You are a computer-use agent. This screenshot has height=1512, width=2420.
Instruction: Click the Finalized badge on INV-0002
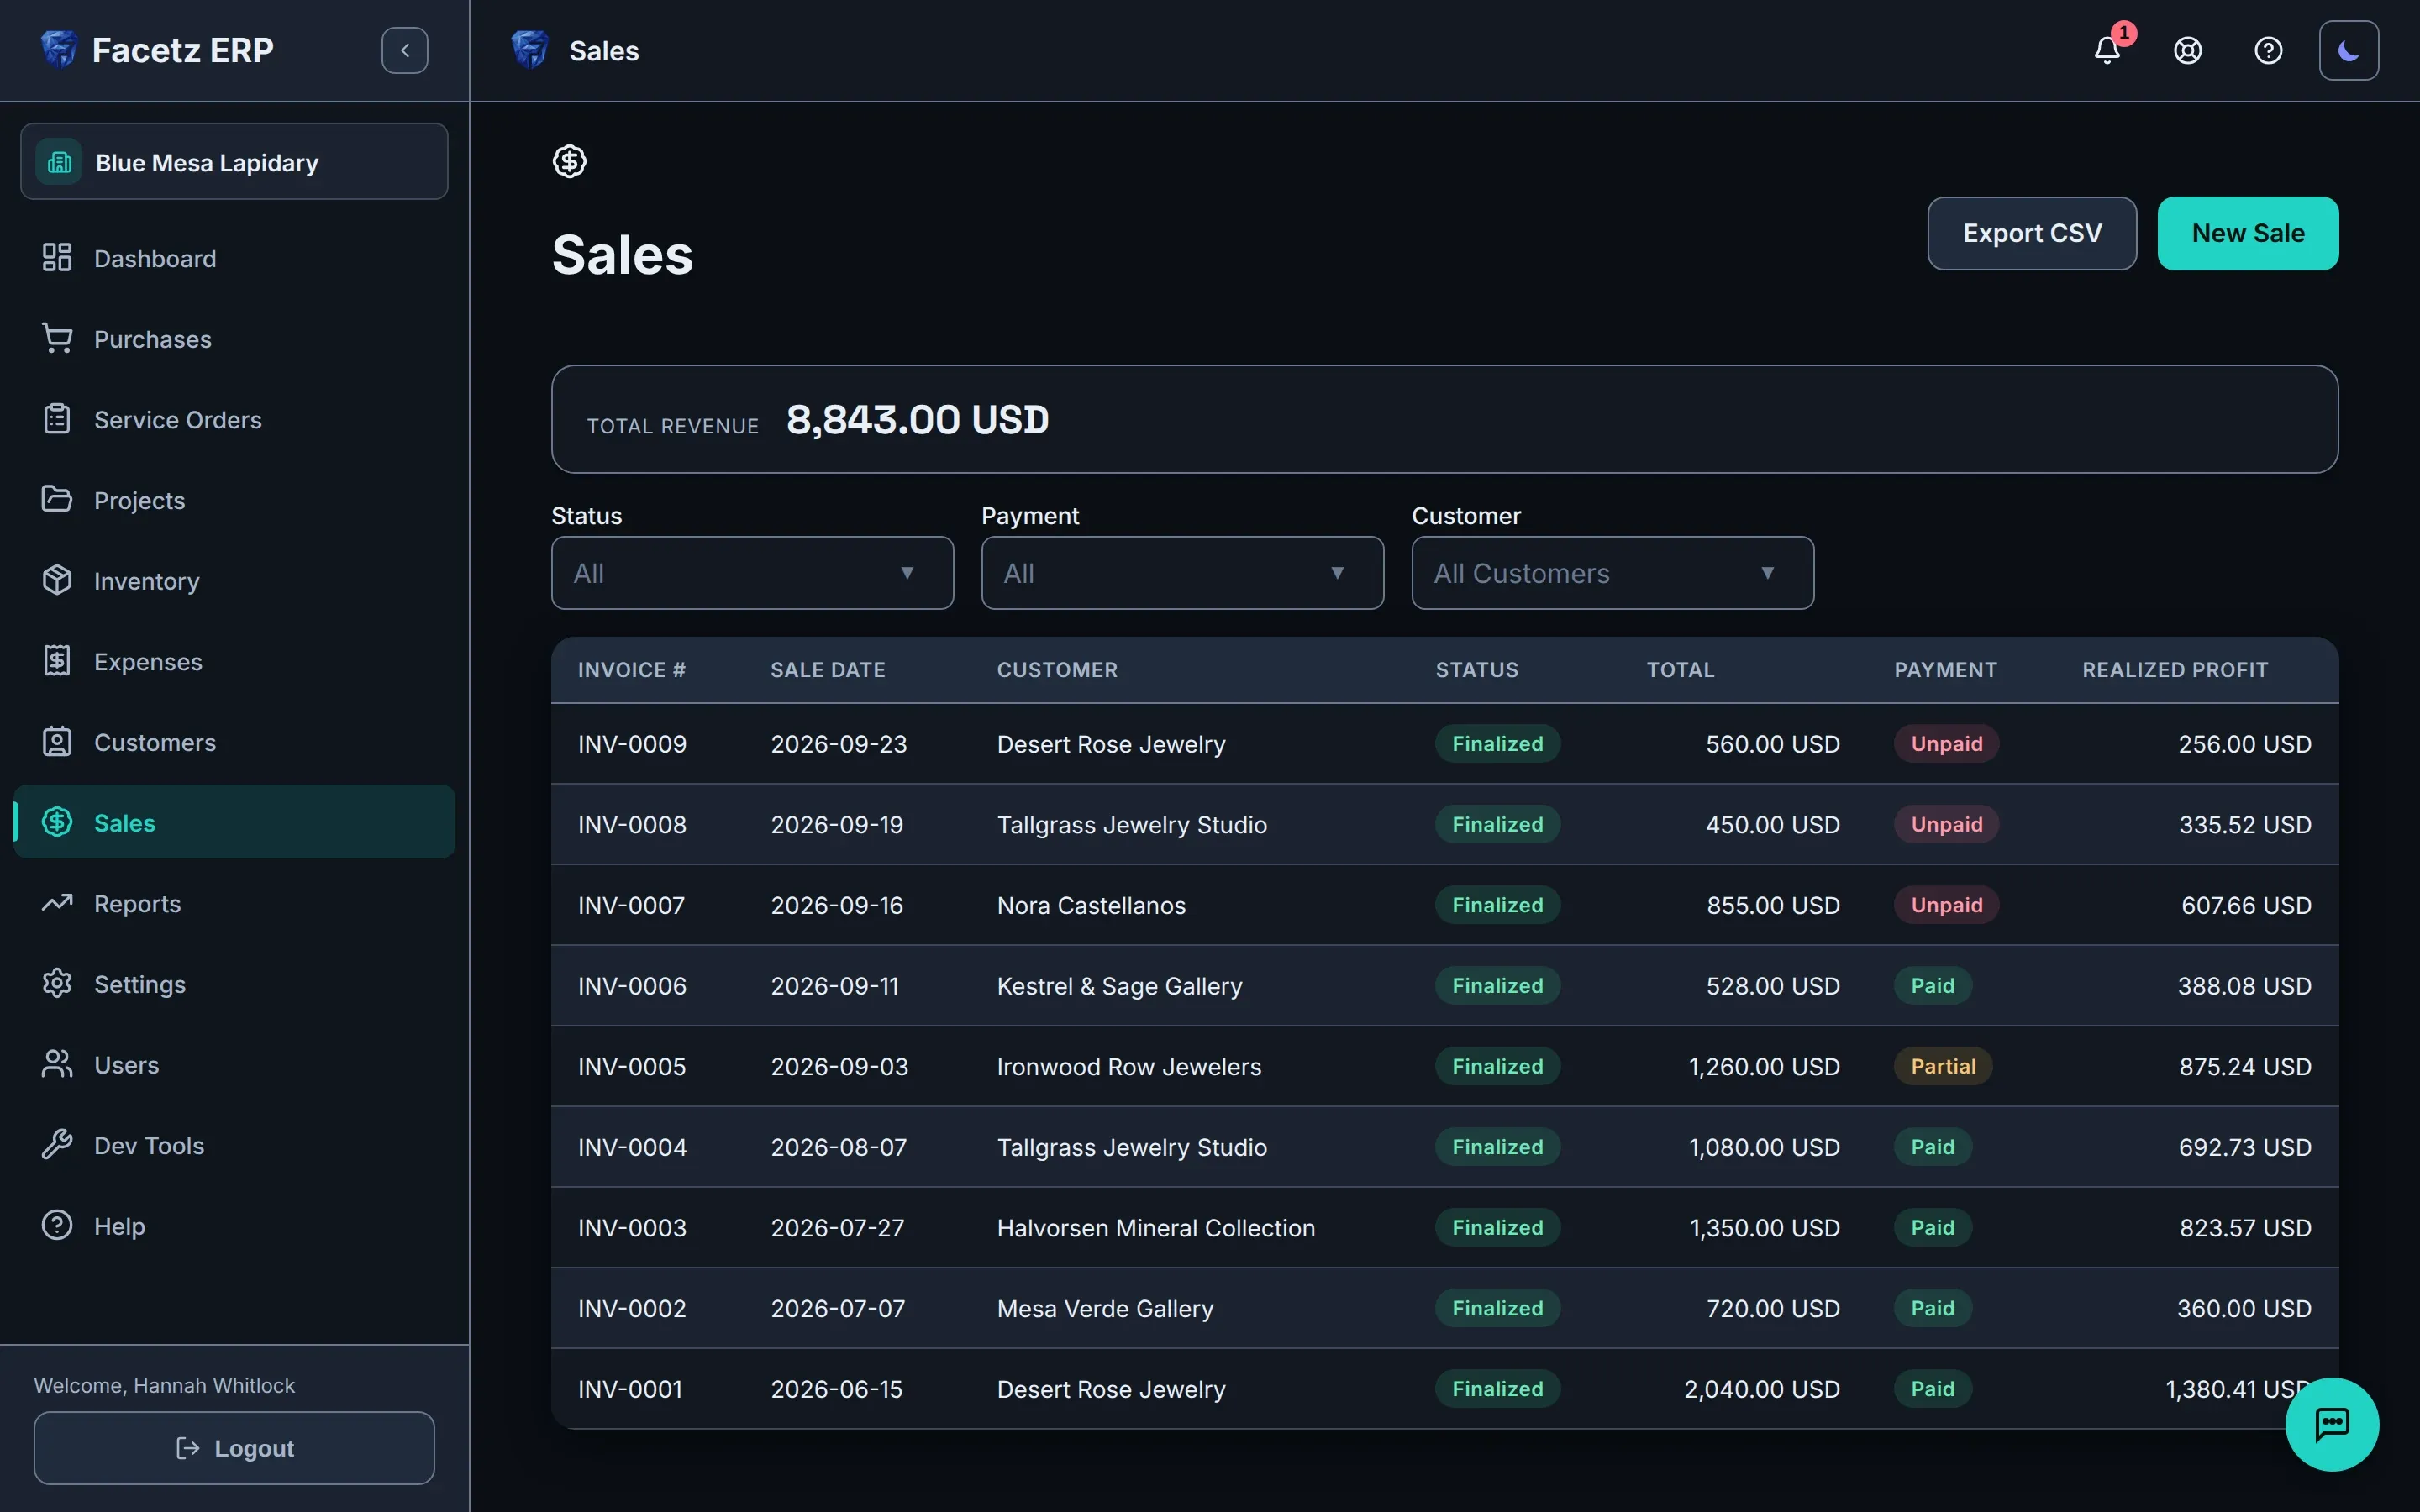click(x=1497, y=1308)
